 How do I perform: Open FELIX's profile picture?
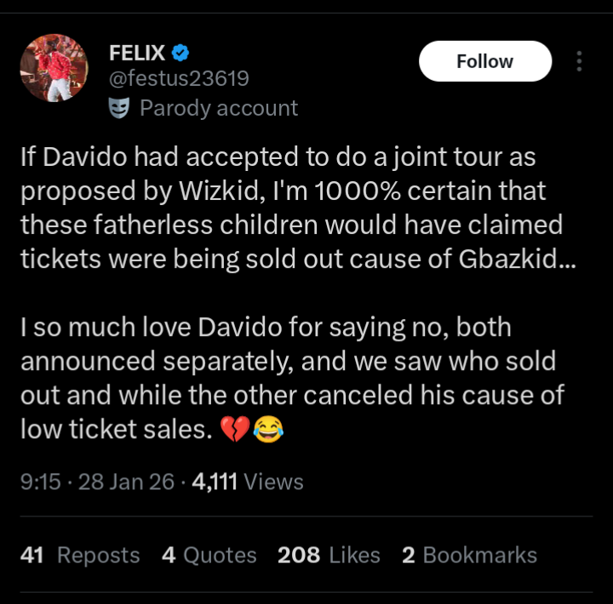click(x=54, y=68)
